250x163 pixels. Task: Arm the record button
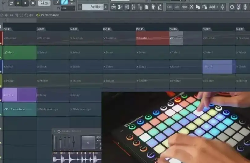coord(33,3)
